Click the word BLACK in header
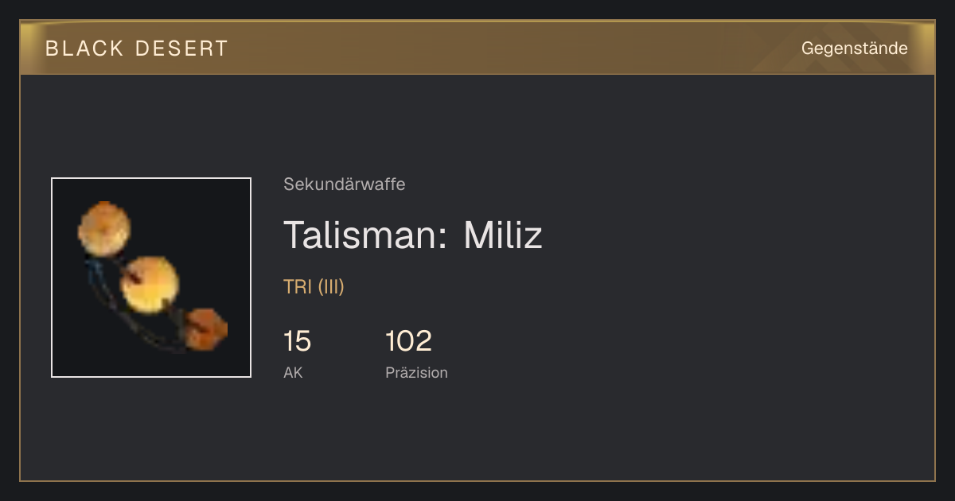This screenshot has height=501, width=955. coord(84,49)
